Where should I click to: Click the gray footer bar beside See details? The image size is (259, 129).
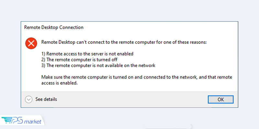click(x=132, y=100)
